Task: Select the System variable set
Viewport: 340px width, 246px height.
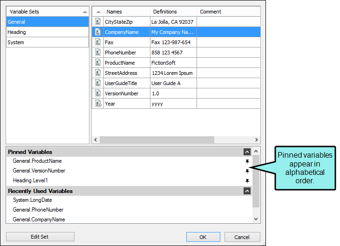Action: tap(48, 42)
